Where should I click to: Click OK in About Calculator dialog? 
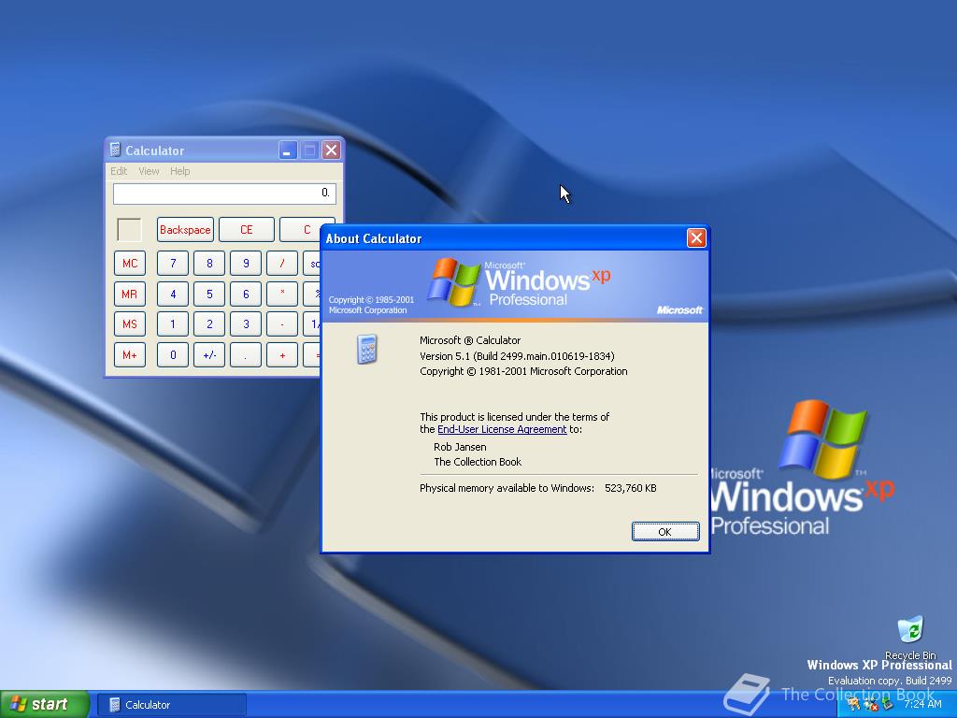(x=665, y=532)
